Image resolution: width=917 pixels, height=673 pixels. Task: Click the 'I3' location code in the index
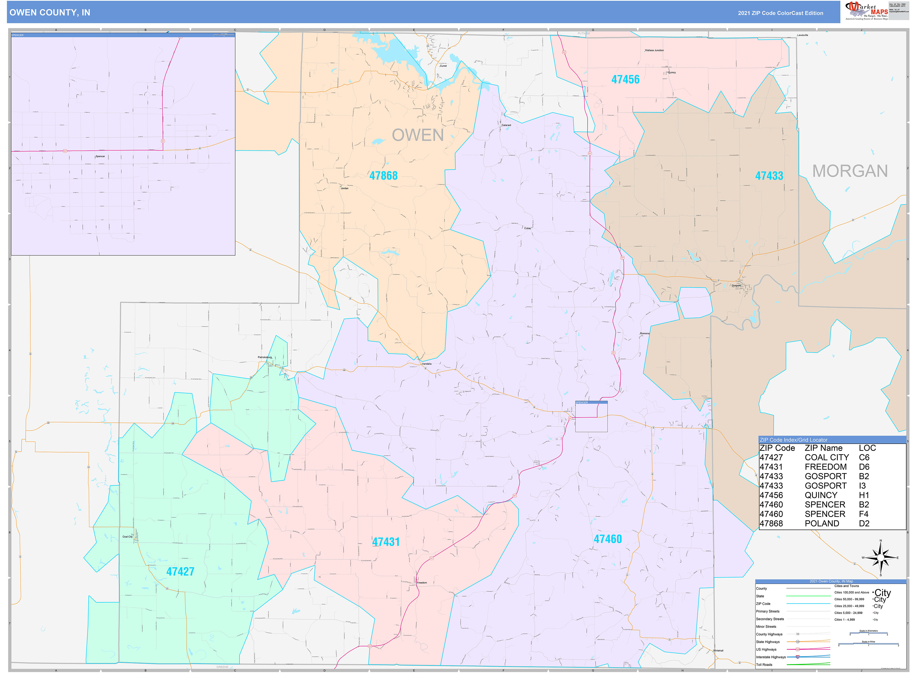pos(862,486)
